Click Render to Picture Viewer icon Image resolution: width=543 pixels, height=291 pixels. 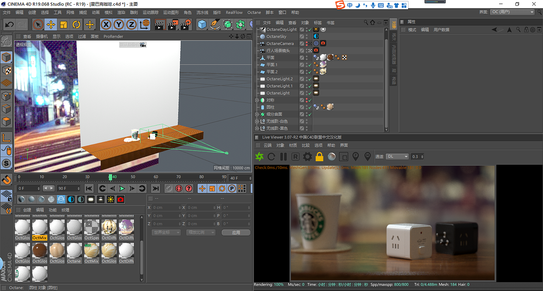click(173, 25)
